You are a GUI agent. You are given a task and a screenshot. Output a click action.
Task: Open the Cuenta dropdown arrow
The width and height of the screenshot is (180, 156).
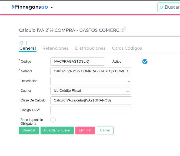pos(128,91)
